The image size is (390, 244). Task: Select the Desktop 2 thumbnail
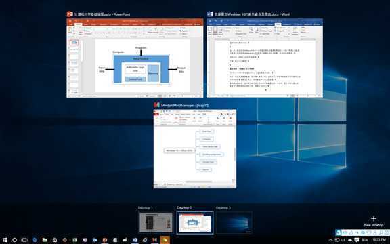coord(195,222)
